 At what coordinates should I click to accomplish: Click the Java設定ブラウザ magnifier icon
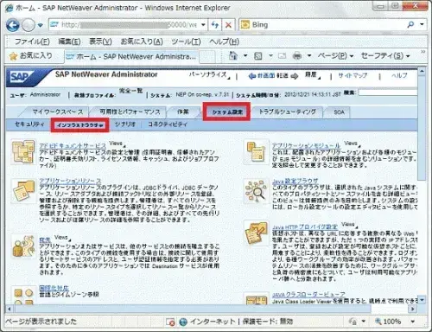pyautogui.click(x=256, y=190)
